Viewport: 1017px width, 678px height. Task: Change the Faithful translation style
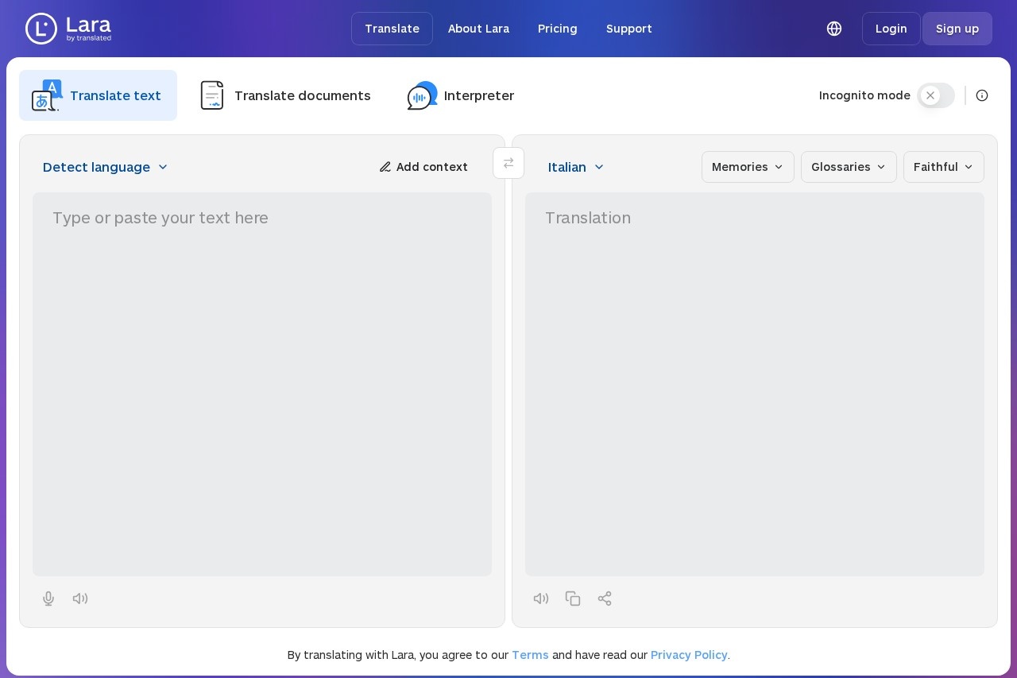[943, 167]
